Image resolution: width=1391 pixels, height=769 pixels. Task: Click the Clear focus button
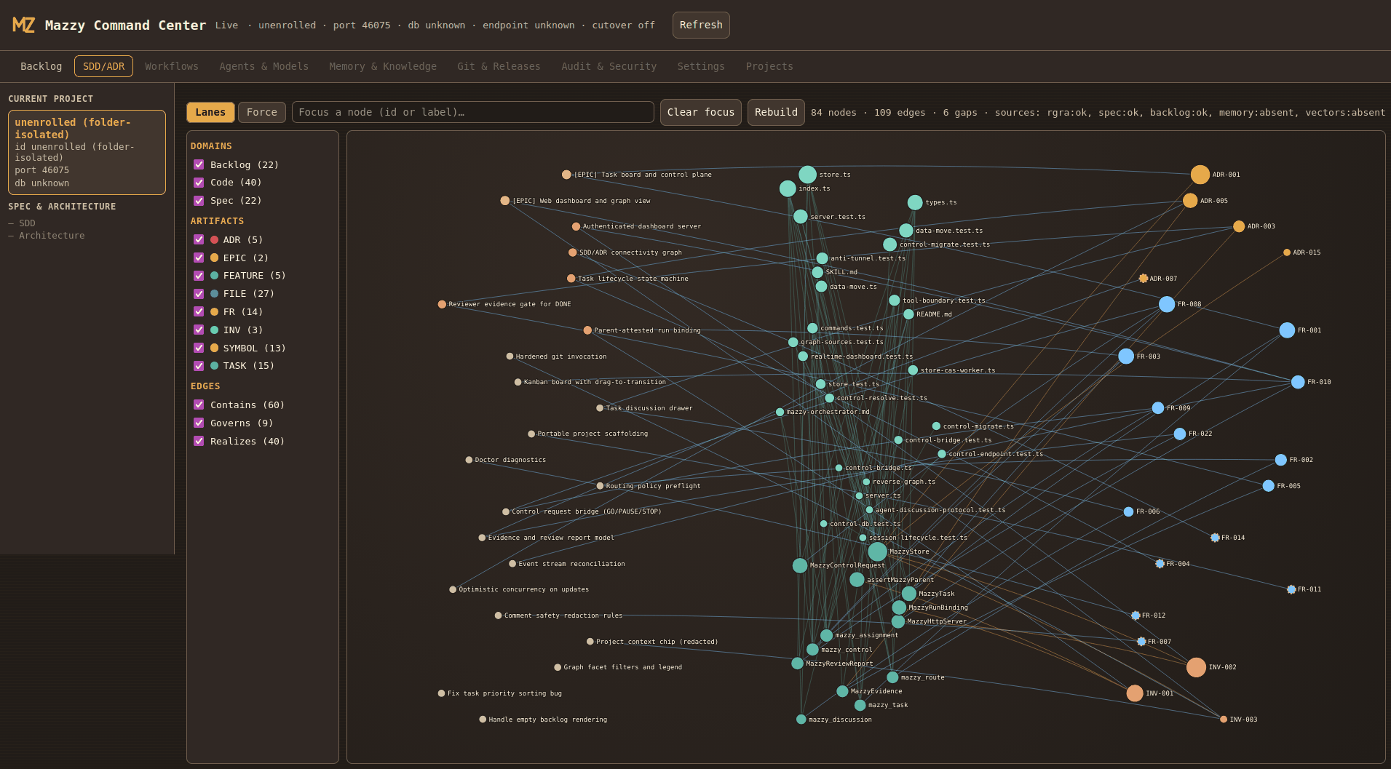pyautogui.click(x=701, y=112)
